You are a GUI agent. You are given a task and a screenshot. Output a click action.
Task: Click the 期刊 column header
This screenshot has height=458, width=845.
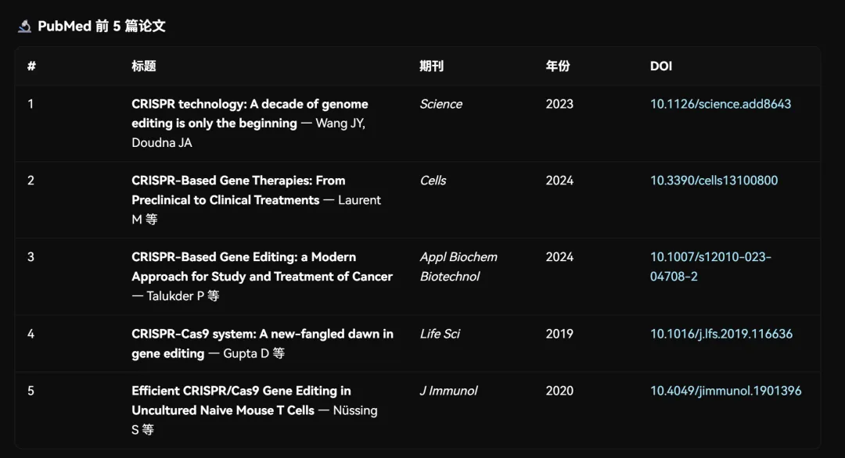coord(431,66)
